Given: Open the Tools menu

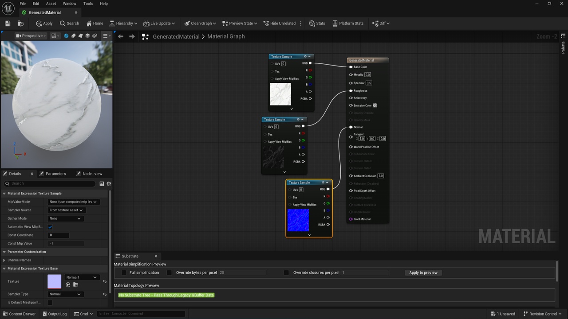Looking at the screenshot, I should [88, 4].
